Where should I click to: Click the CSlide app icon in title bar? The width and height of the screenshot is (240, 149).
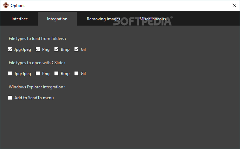pos(6,5)
